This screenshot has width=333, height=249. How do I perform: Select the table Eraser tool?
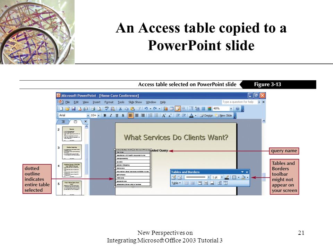180,177
